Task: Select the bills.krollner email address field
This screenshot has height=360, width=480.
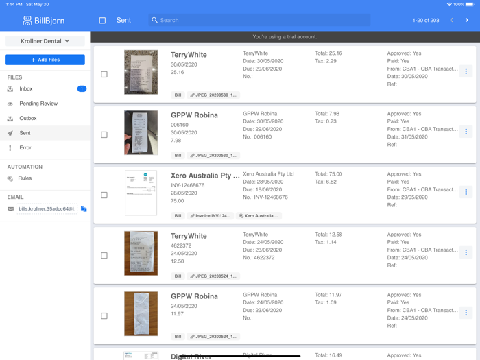Action: pos(47,208)
